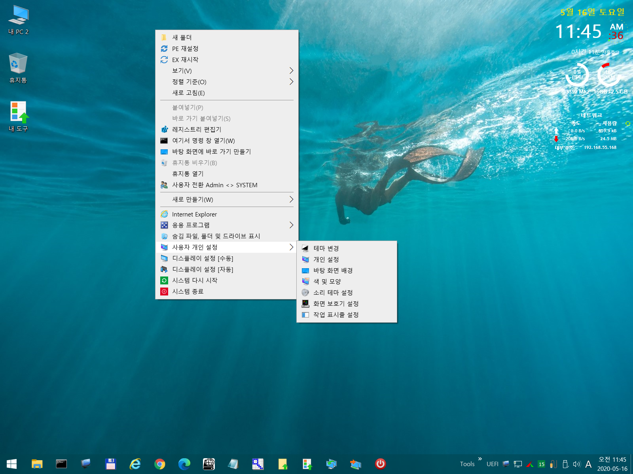Click the orange USB cable tray icon
Viewport: 633px width, 474px height.
pyautogui.click(x=553, y=464)
